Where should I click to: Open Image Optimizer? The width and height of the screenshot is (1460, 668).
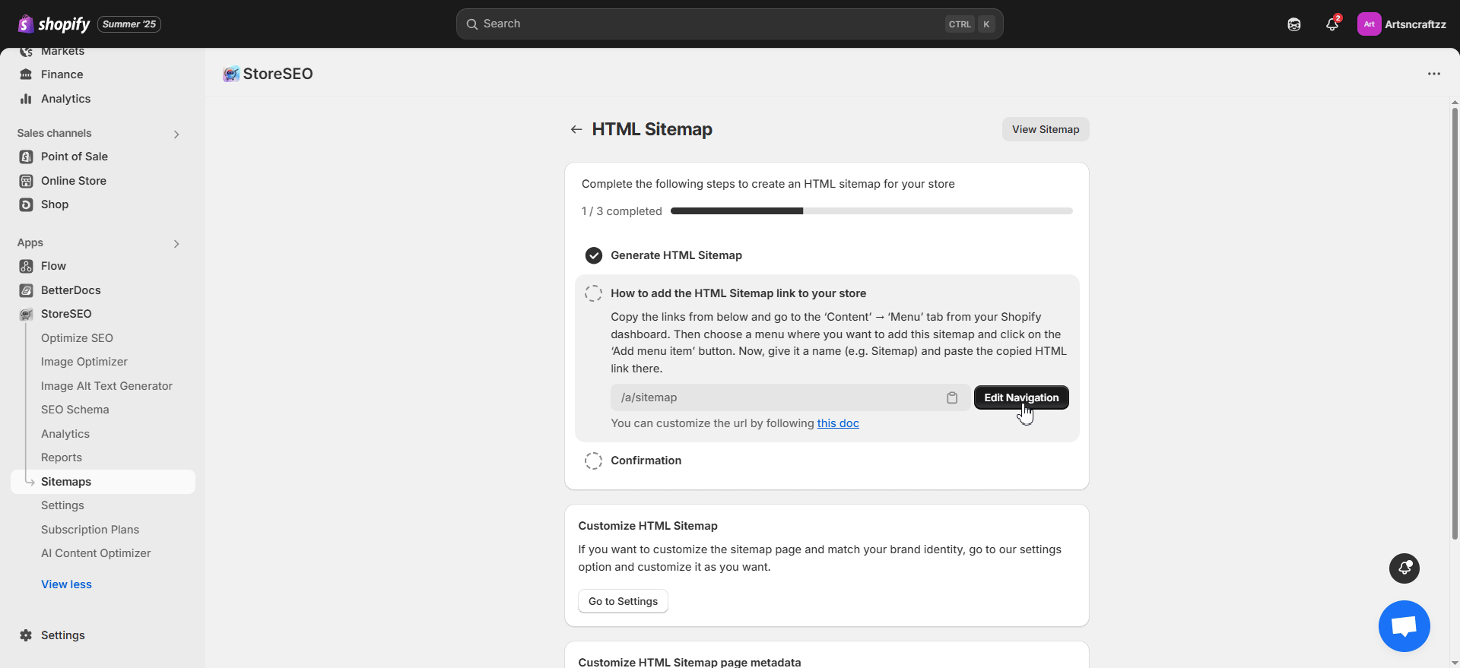[x=84, y=362]
